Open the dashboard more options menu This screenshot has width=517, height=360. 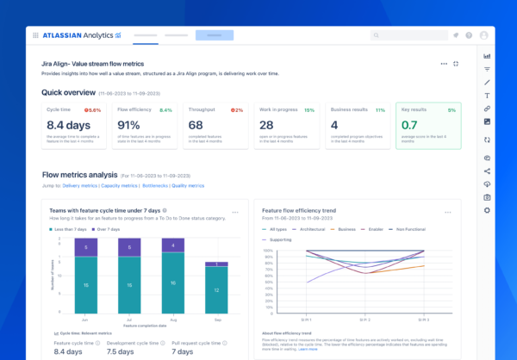click(444, 64)
